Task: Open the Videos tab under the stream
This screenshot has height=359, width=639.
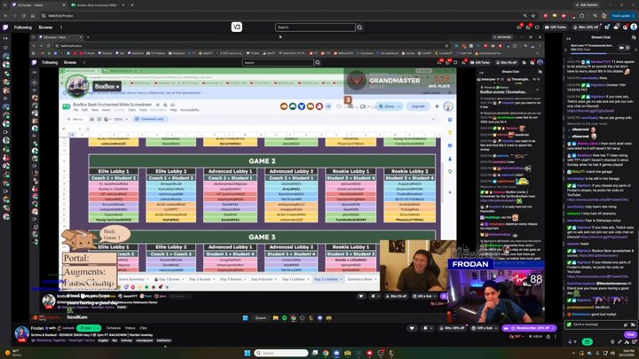Action: coord(130,328)
